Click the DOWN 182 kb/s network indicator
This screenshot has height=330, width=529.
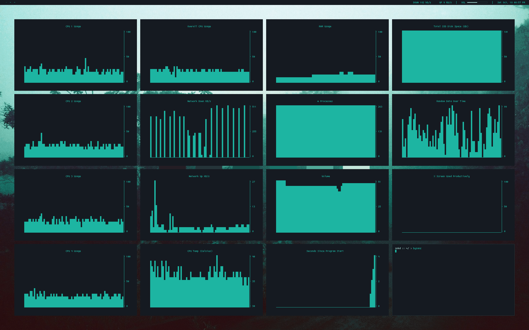click(x=422, y=2)
